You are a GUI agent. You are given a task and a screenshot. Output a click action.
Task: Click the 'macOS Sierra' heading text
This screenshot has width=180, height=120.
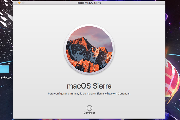tap(89, 86)
